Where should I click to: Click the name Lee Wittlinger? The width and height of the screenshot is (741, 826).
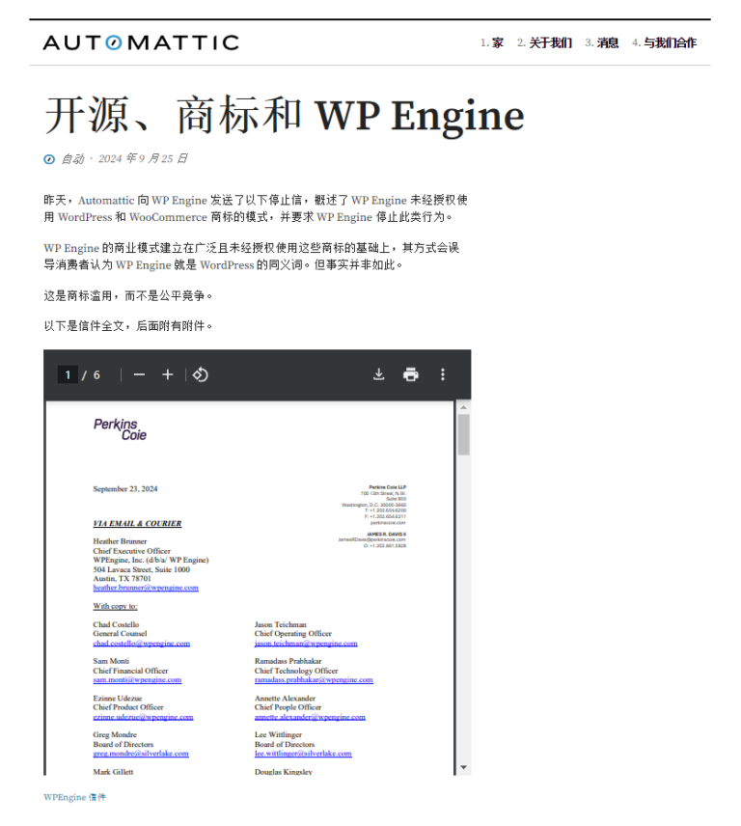tap(278, 735)
